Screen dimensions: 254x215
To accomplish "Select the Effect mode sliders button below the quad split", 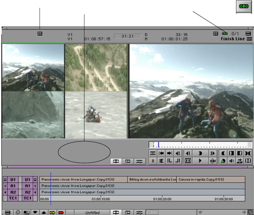I will click(x=140, y=161).
